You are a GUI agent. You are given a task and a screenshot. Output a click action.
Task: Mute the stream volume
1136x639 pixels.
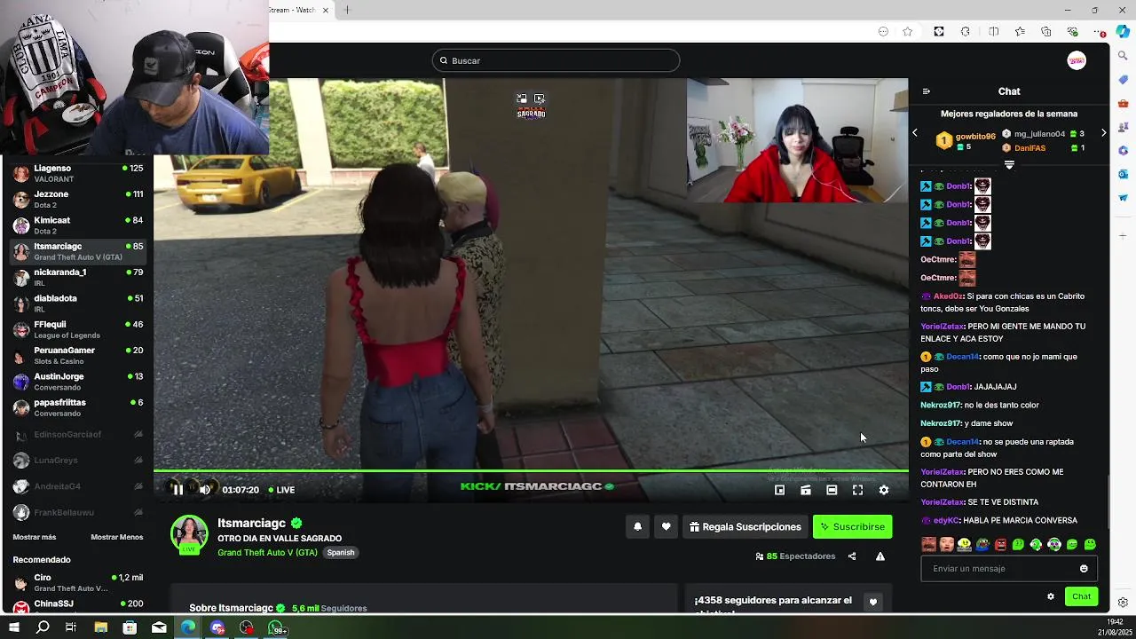tap(205, 490)
